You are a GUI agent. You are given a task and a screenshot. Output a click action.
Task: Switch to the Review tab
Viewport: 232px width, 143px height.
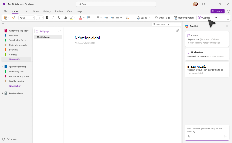coord(59,11)
